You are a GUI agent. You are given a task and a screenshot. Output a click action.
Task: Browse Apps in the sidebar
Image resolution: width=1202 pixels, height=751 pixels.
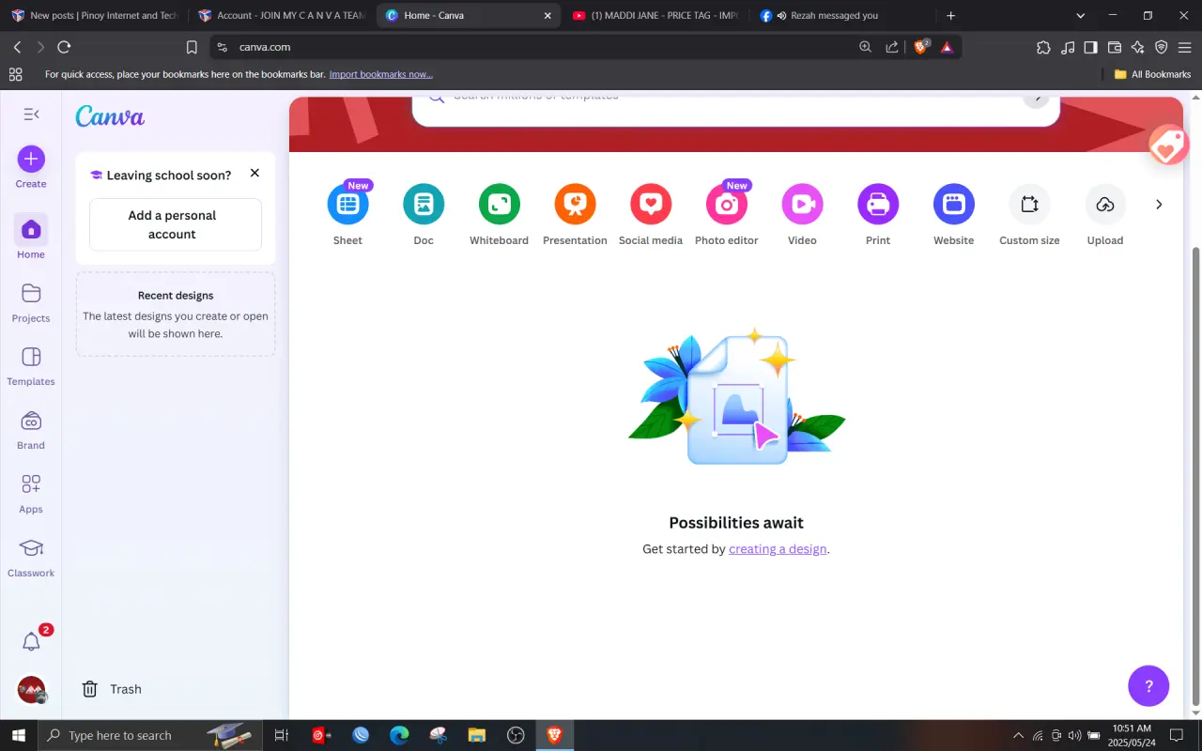click(x=31, y=495)
